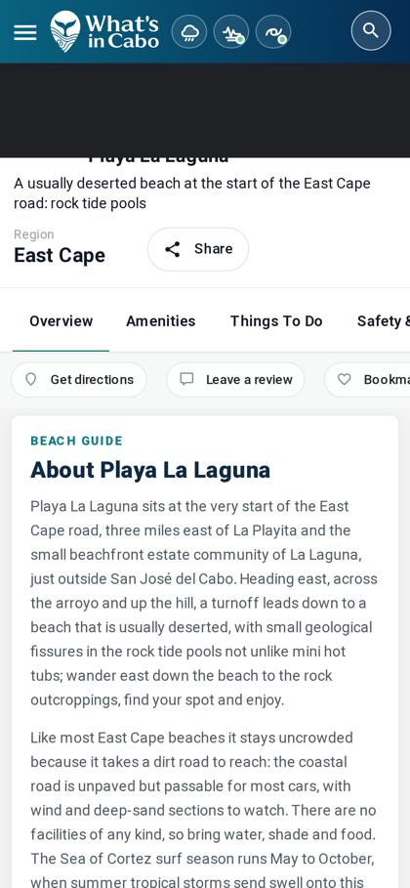This screenshot has width=410, height=888.
Task: Click the speech bubble review icon
Action: tap(186, 379)
